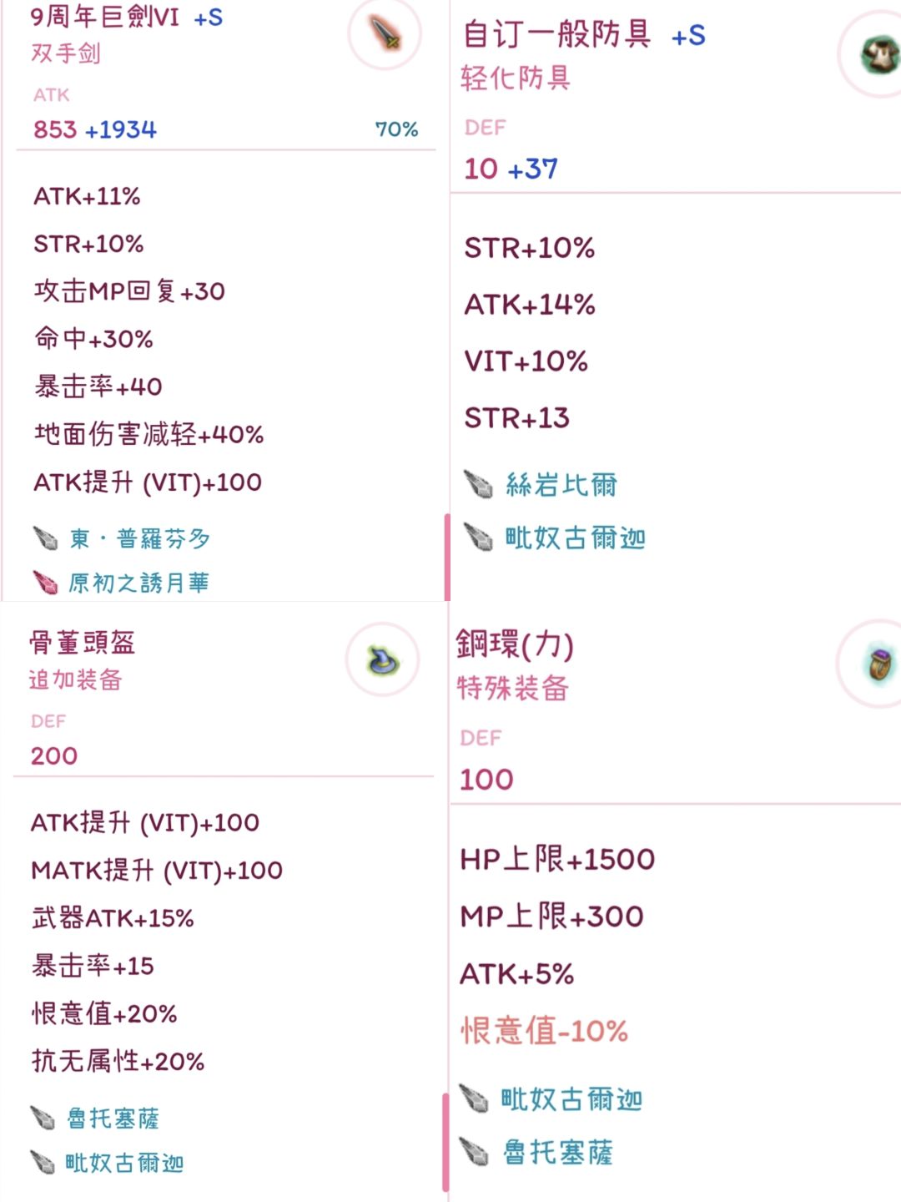
Task: Tap the antique helmet hat icon
Action: 382,659
